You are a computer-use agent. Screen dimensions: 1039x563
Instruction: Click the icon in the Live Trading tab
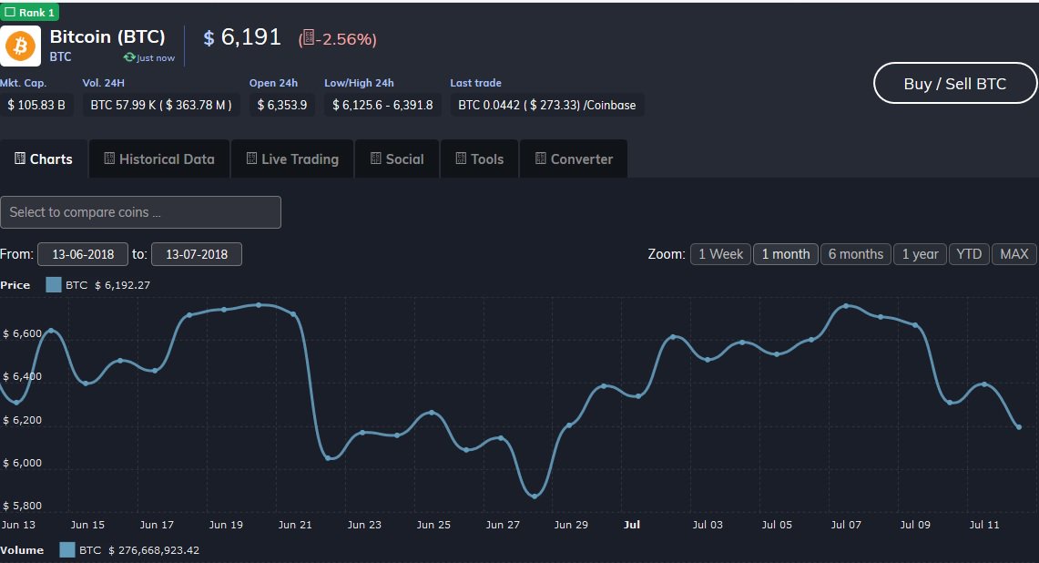[252, 159]
